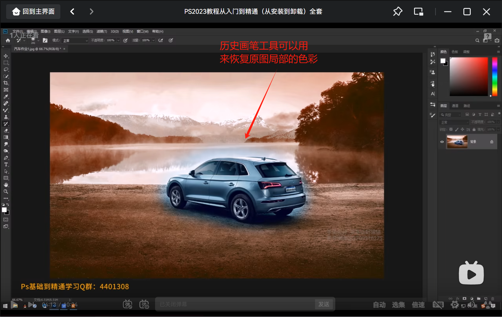Switch player to mini window mode
Viewport: 502px width, 317px height.
419,12
